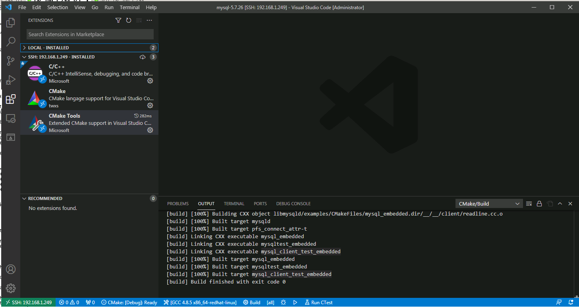Click the VS Code logo in the title bar
The image size is (579, 307).
coord(8,7)
